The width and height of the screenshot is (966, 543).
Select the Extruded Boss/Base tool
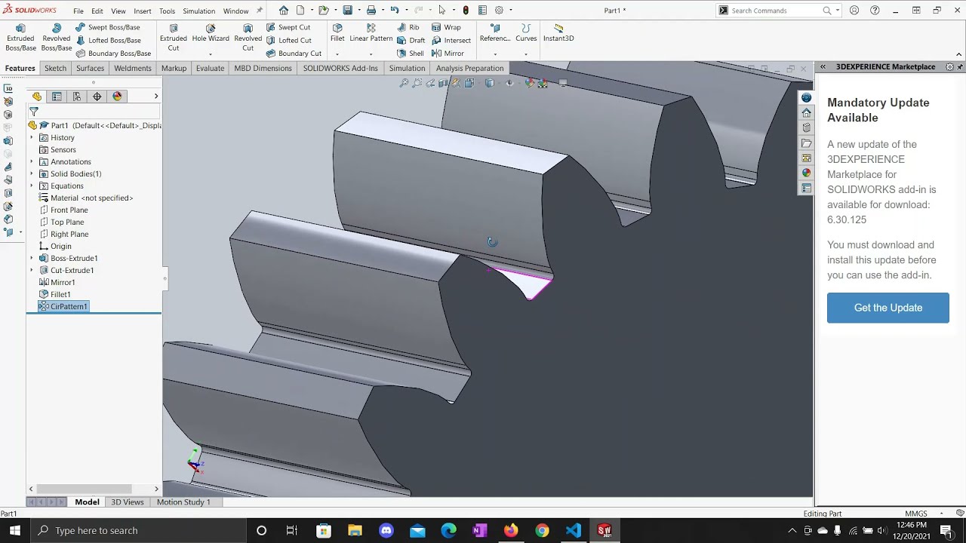pyautogui.click(x=20, y=38)
